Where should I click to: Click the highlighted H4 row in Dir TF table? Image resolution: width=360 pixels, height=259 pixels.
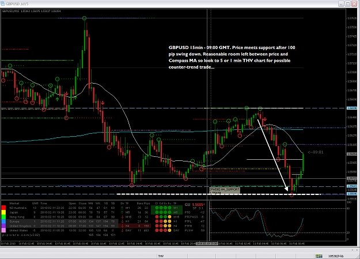coord(135,226)
